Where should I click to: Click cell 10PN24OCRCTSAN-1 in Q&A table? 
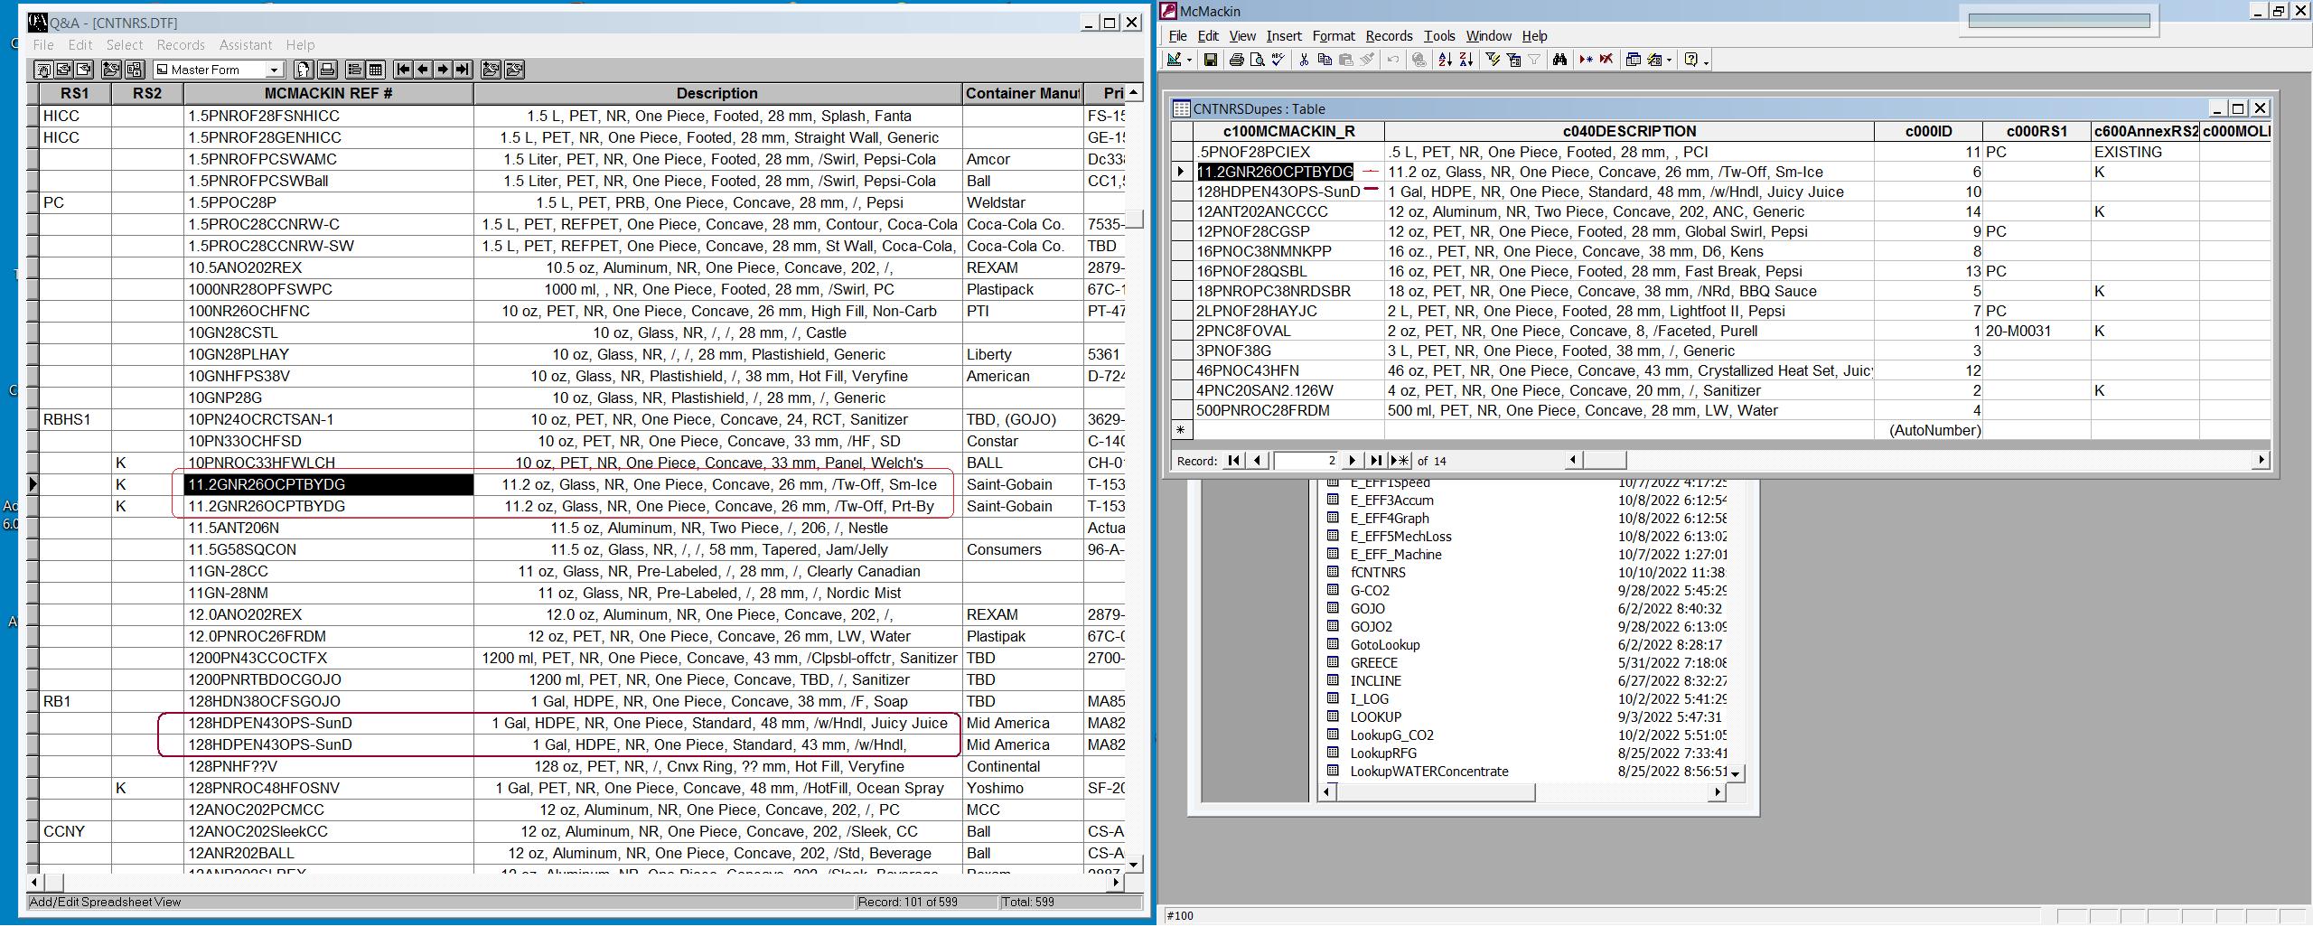coord(328,419)
